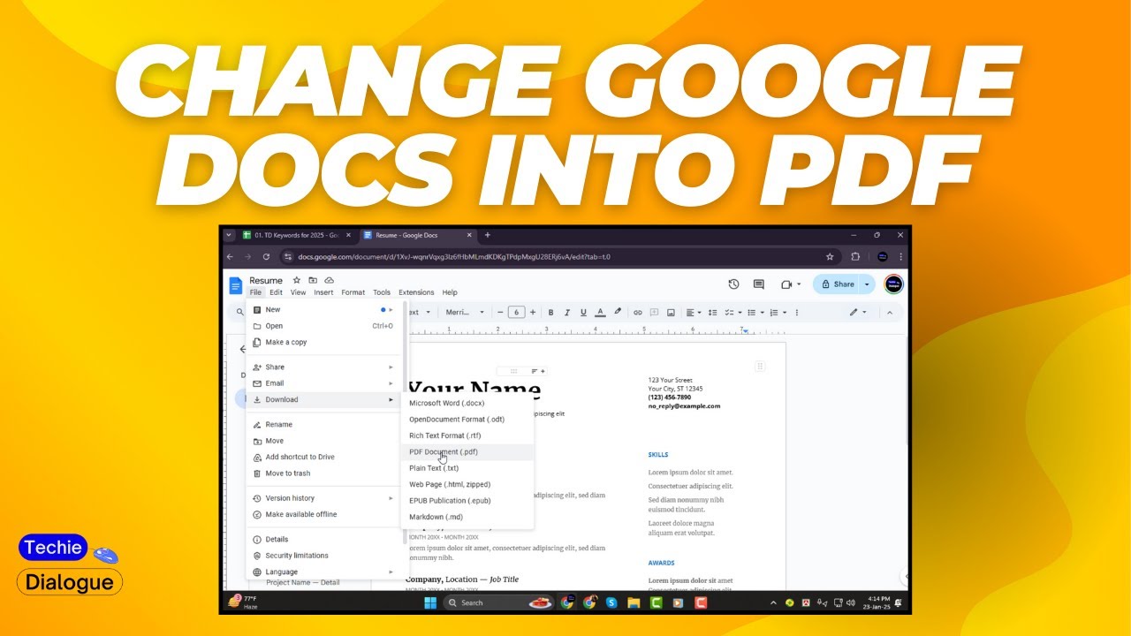The image size is (1131, 636).
Task: Open the text color picker
Action: point(600,312)
